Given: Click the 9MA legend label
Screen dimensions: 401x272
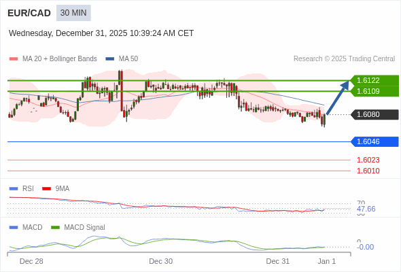Looking at the screenshot, I should point(63,189).
